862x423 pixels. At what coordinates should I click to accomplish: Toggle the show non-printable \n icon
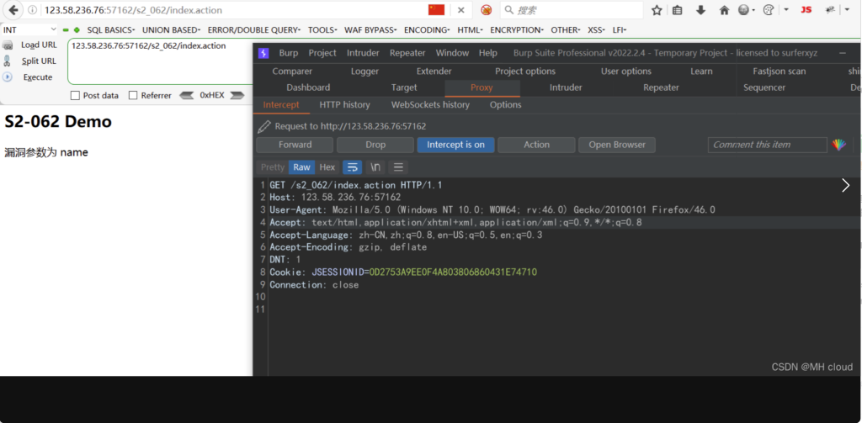tap(375, 167)
